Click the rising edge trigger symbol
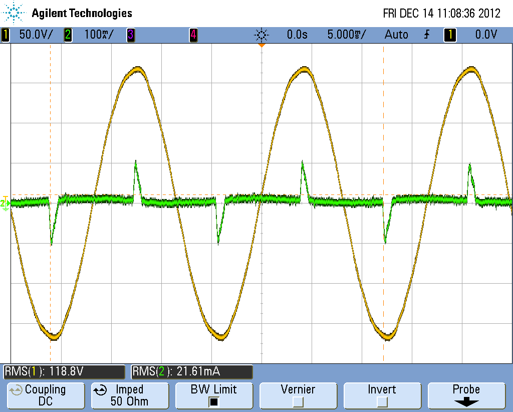 [x=427, y=35]
